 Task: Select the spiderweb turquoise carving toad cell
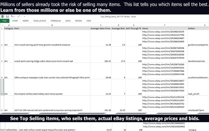point(52,103)
